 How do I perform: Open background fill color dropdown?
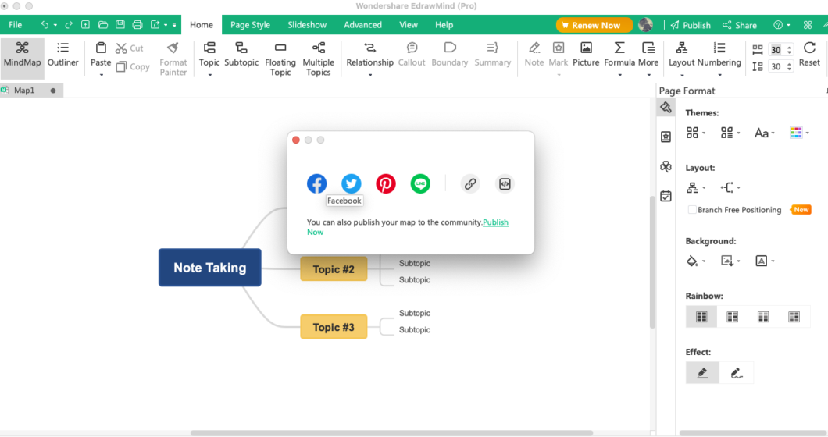point(695,261)
